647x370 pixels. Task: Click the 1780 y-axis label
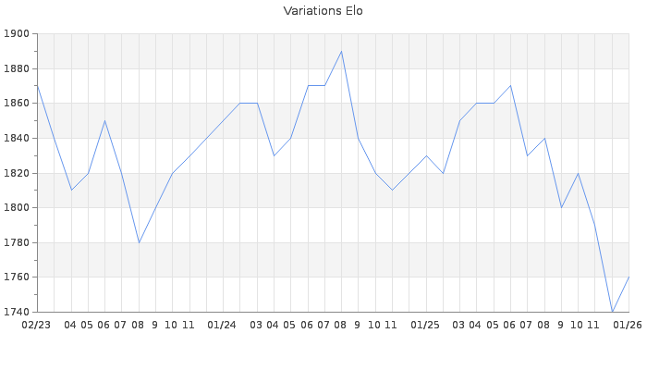tap(17, 242)
